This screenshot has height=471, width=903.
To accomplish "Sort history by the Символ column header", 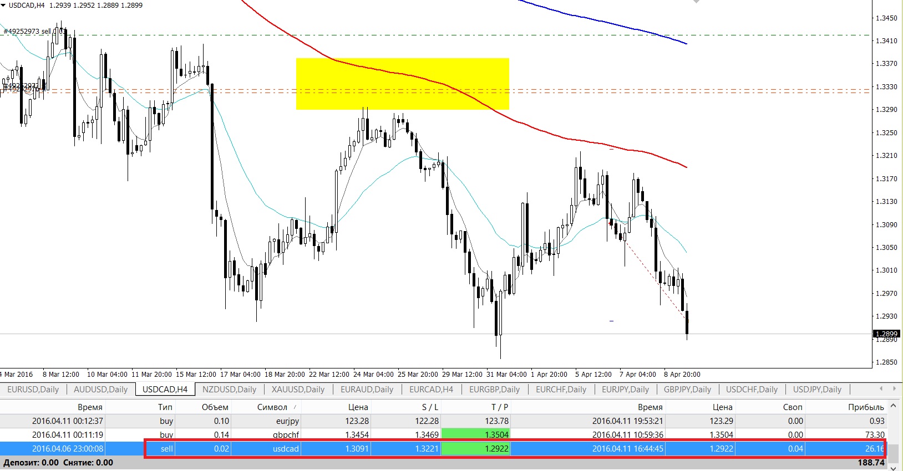I will coord(272,407).
